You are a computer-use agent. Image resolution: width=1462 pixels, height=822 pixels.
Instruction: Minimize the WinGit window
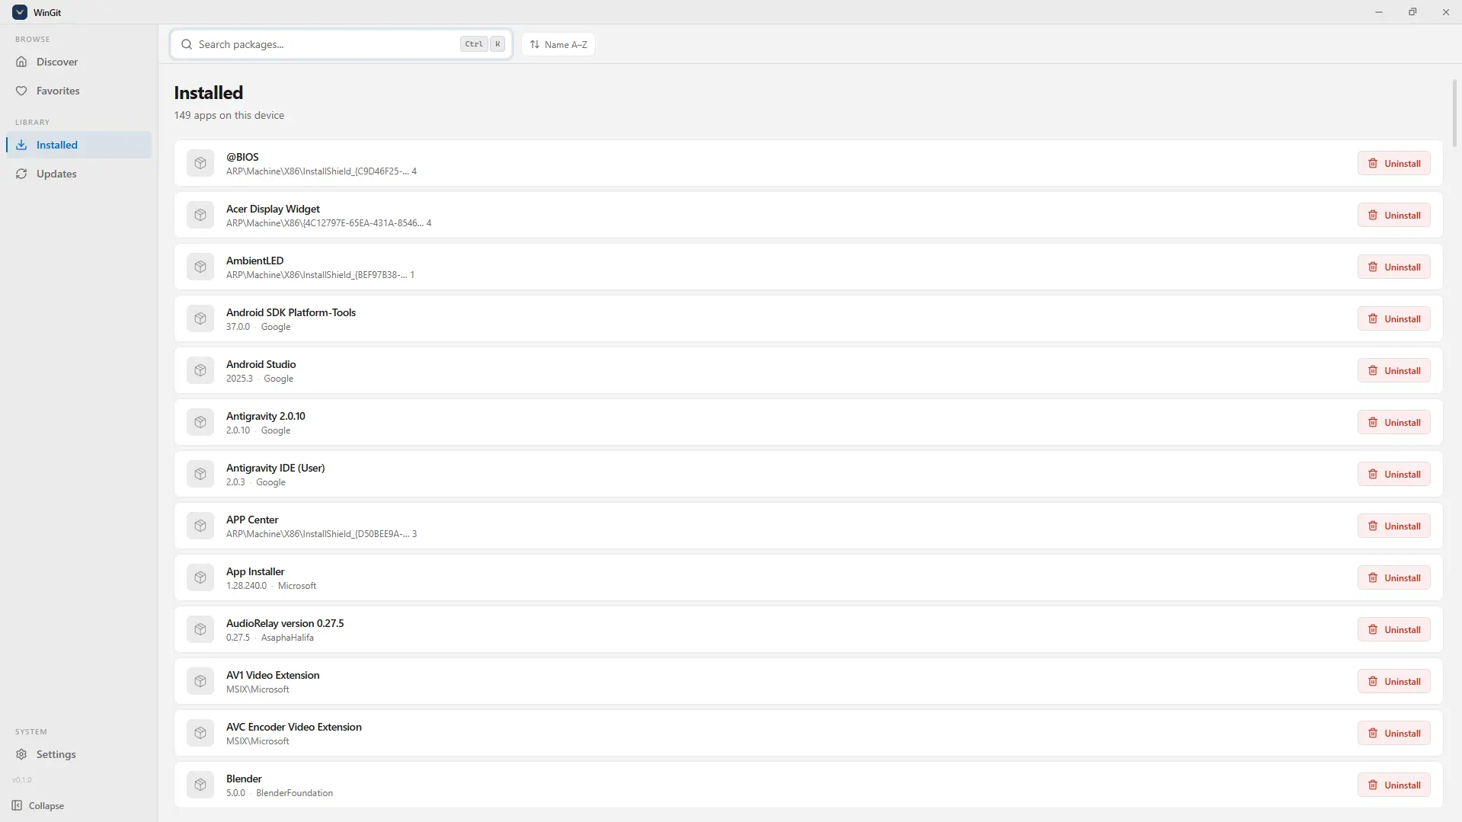pyautogui.click(x=1378, y=12)
